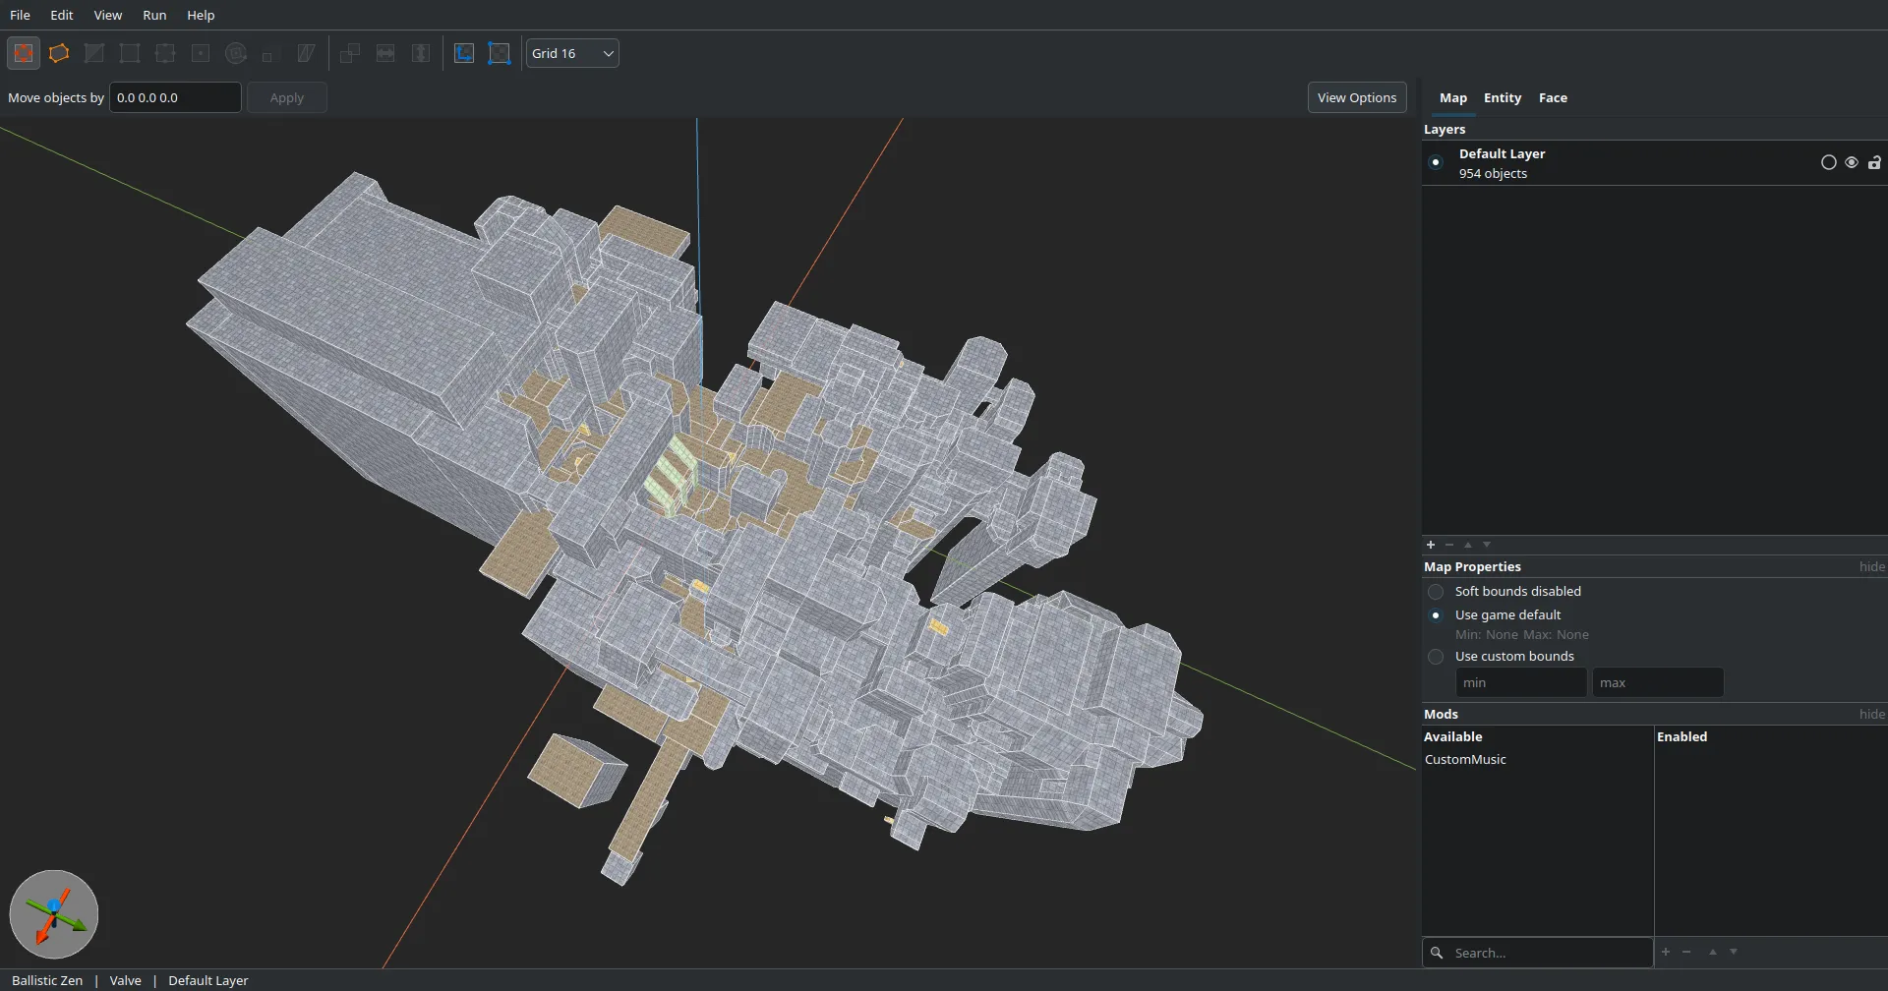The image size is (1888, 991).
Task: Switch to the Entity tab
Action: tap(1503, 98)
